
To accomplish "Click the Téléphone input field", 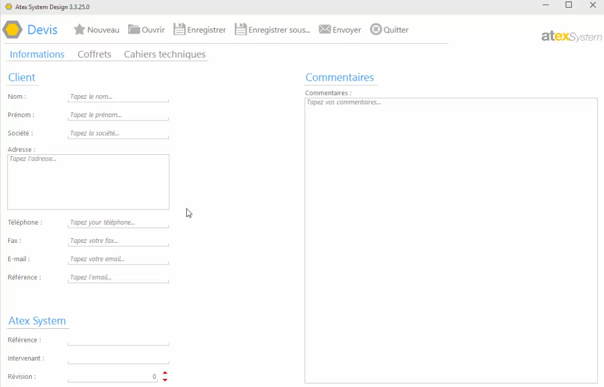I will (x=118, y=223).
